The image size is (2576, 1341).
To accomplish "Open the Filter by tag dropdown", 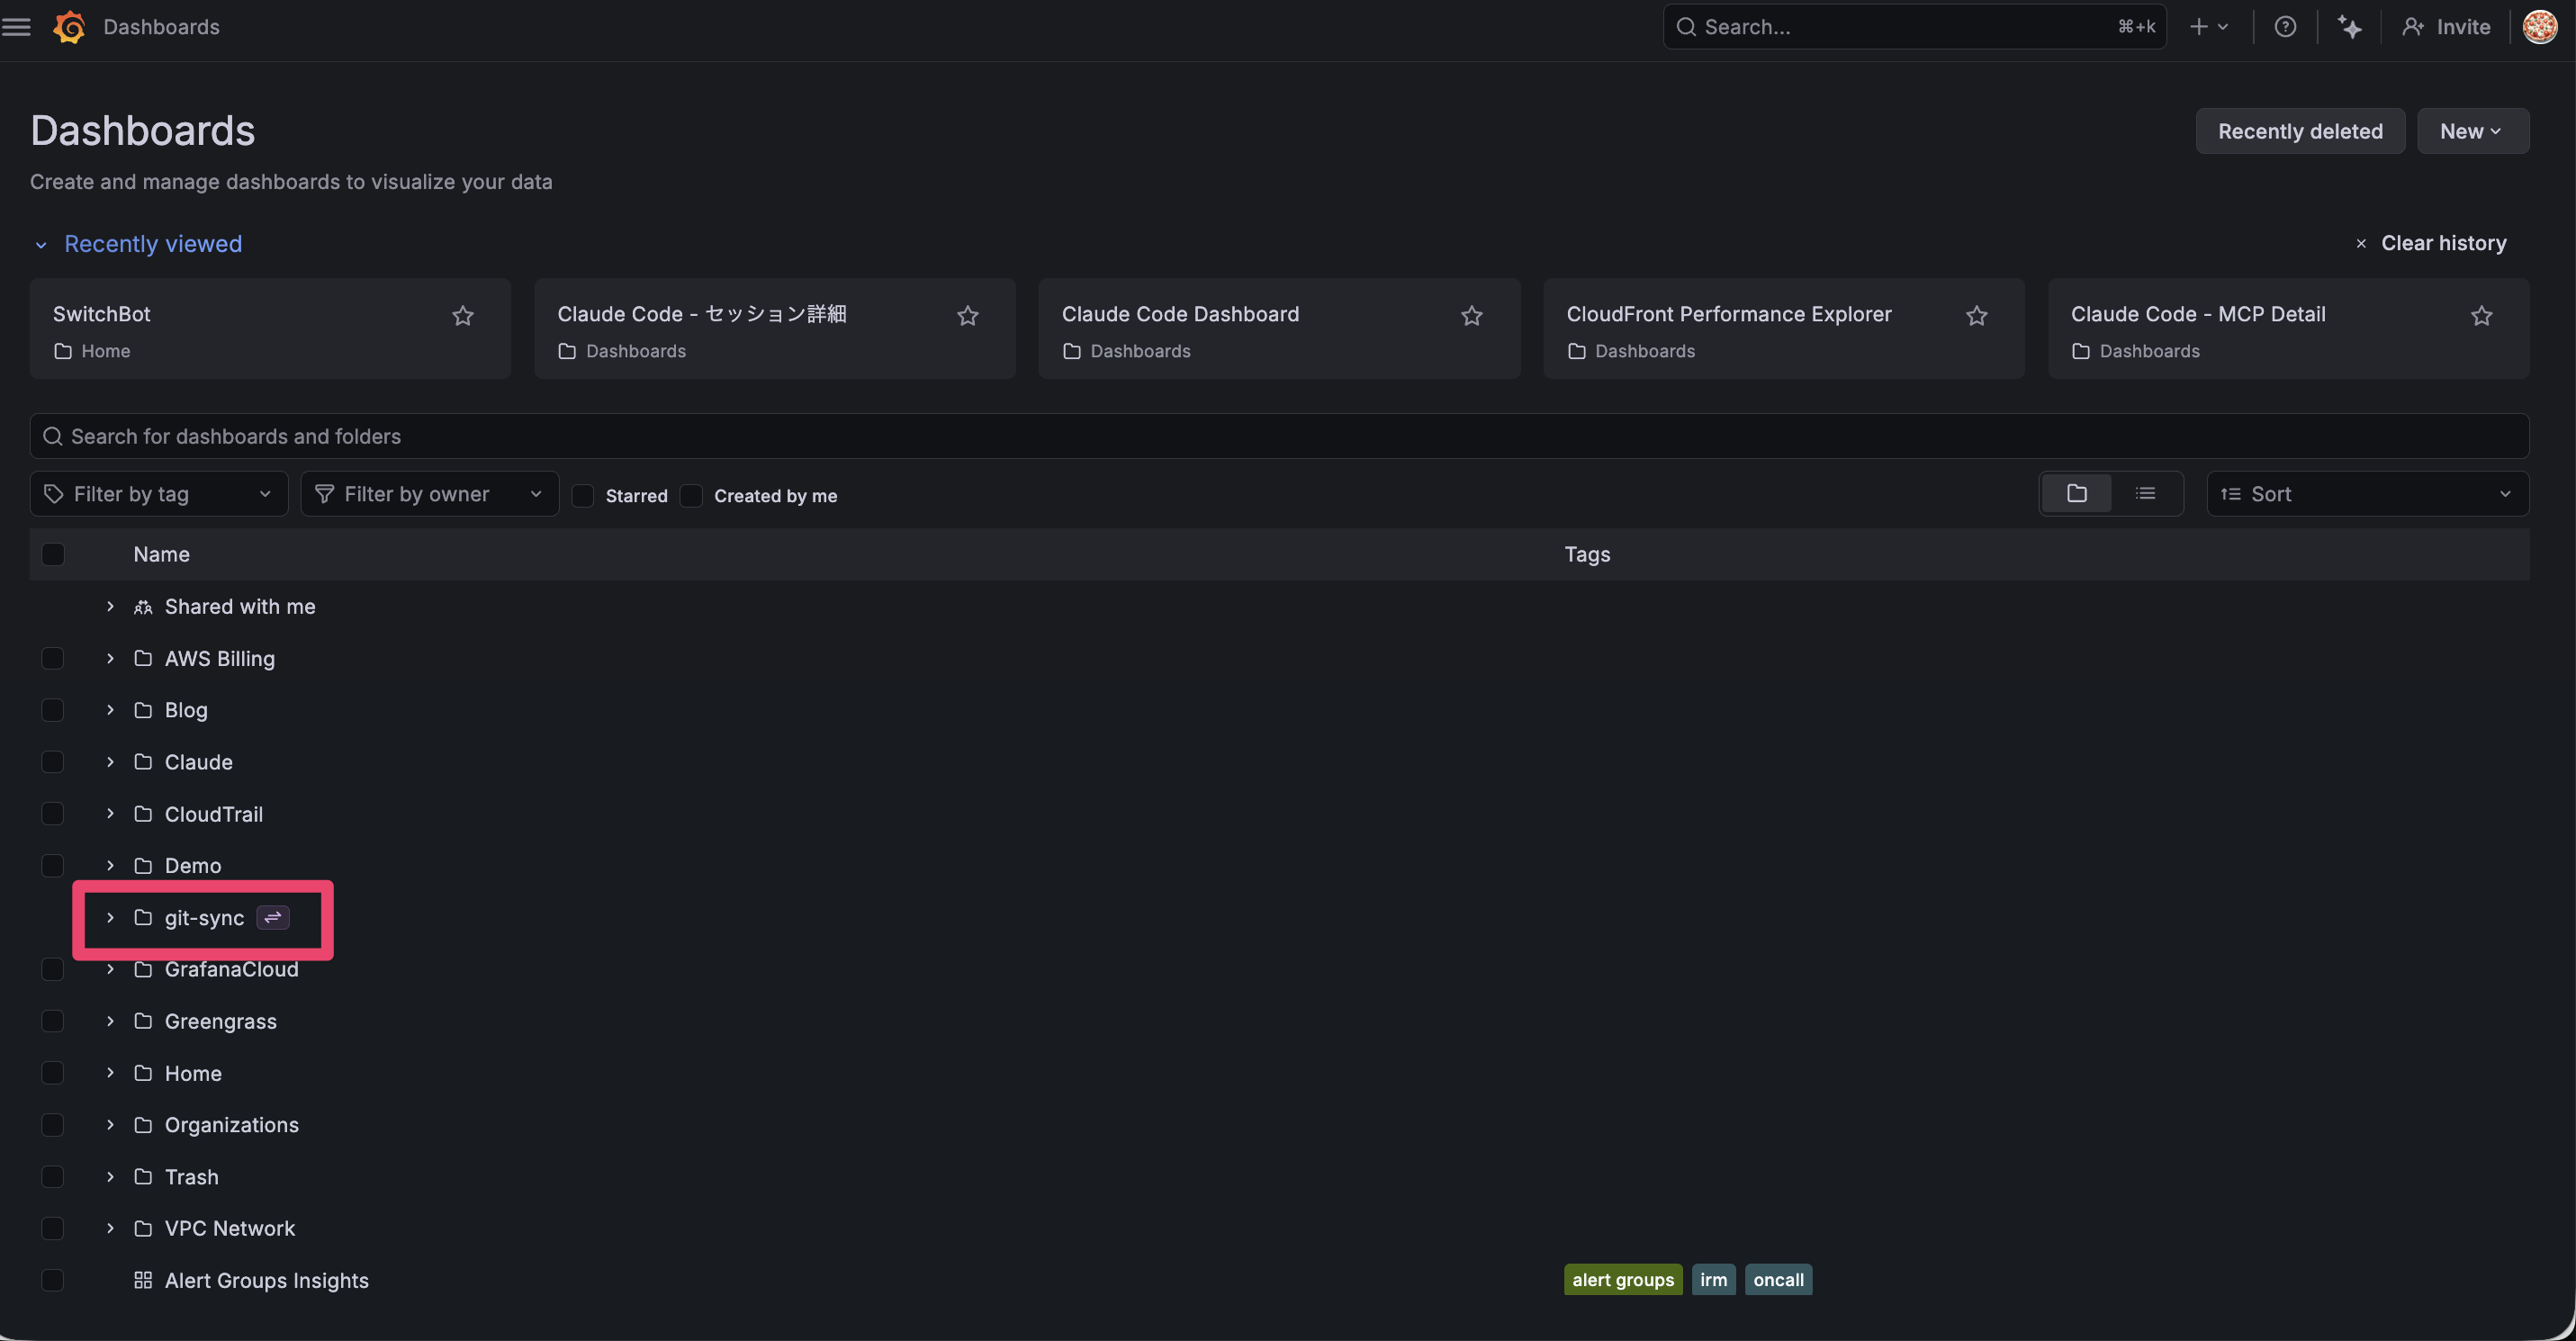I will [159, 494].
